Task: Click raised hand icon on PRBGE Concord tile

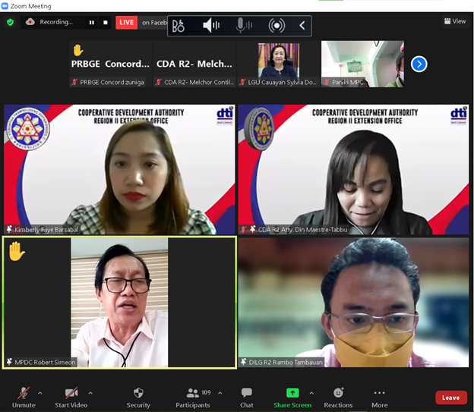Action: pos(78,50)
